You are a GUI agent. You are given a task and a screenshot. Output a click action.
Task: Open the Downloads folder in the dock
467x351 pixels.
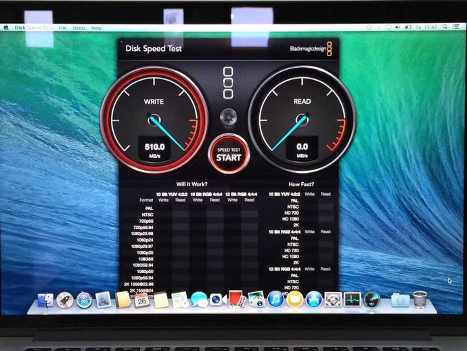(x=400, y=300)
